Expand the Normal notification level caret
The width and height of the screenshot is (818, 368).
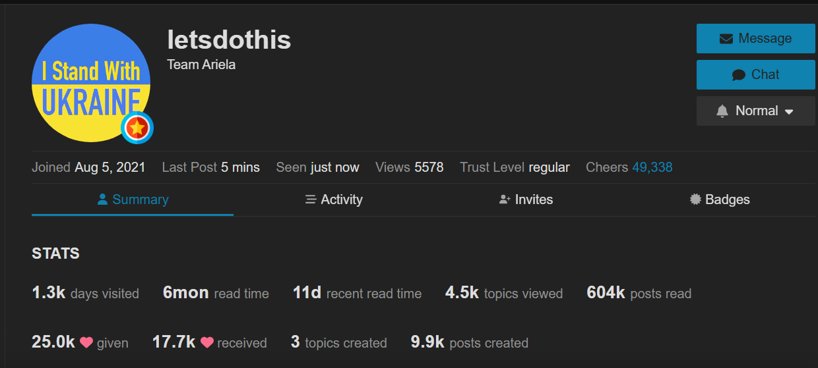coord(789,112)
